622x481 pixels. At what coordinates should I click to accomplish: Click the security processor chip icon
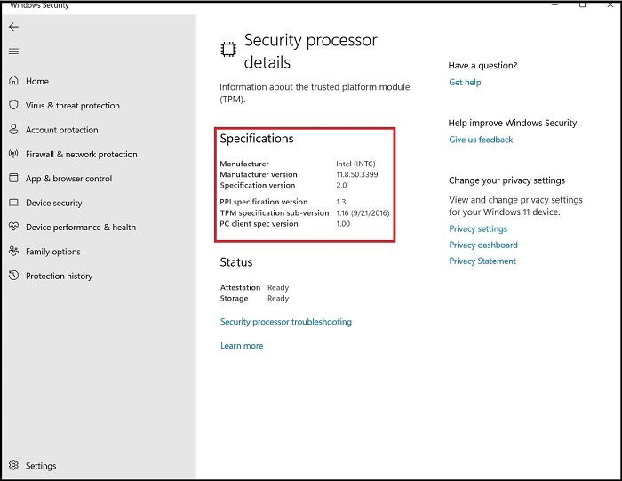click(x=228, y=50)
